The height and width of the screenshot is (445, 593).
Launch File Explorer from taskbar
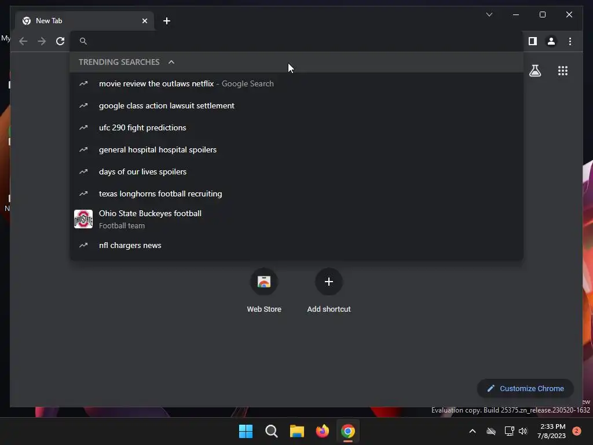297,431
